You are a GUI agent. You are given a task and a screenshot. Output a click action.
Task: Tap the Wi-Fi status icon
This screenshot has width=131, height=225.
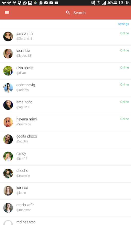98,3
